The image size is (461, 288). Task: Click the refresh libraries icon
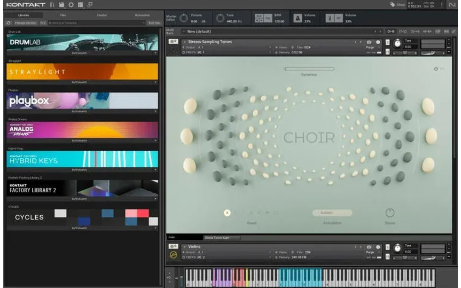pos(9,23)
